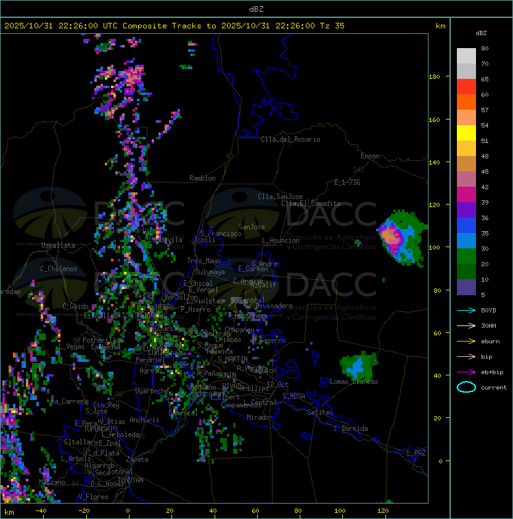The image size is (513, 519).
Task: Click the Catitas label
Action: [320, 412]
